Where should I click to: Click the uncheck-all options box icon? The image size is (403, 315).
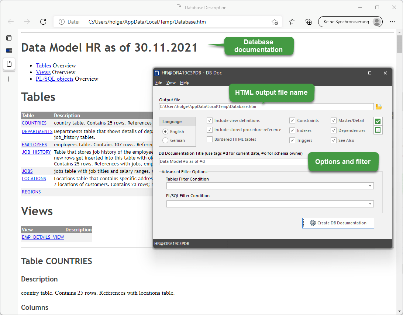click(378, 130)
